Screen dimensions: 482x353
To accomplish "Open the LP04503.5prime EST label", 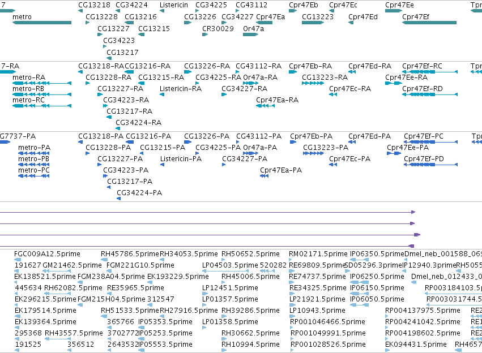I will click(231, 265).
